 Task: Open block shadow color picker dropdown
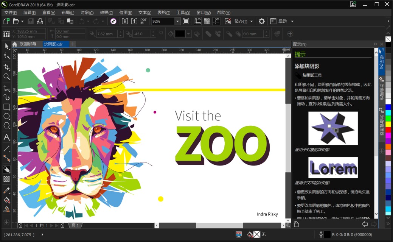(188, 34)
